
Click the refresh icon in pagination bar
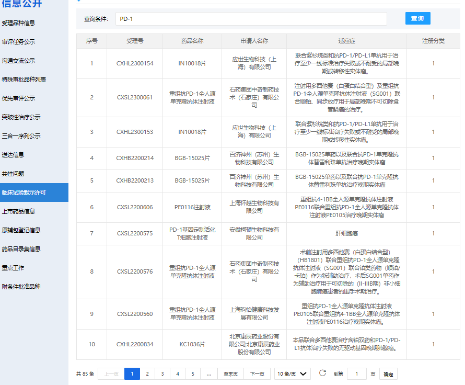coord(322,373)
